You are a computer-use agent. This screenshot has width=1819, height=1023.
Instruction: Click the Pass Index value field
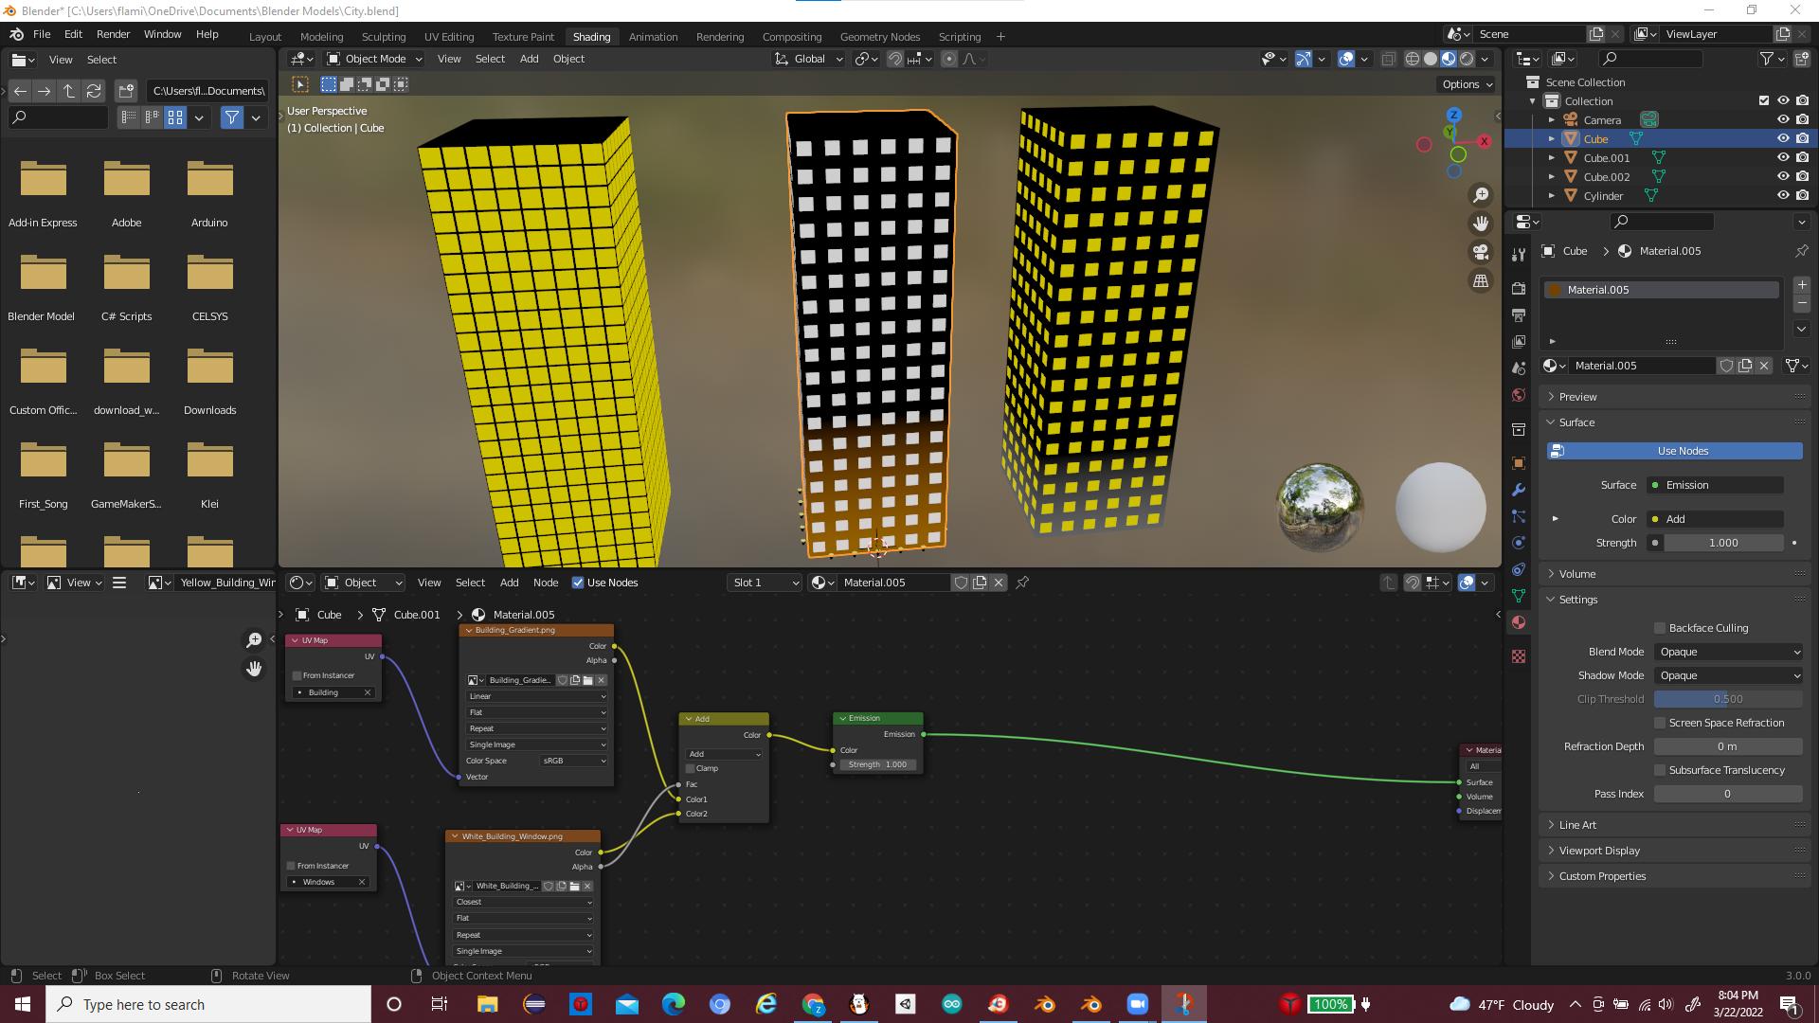1728,794
